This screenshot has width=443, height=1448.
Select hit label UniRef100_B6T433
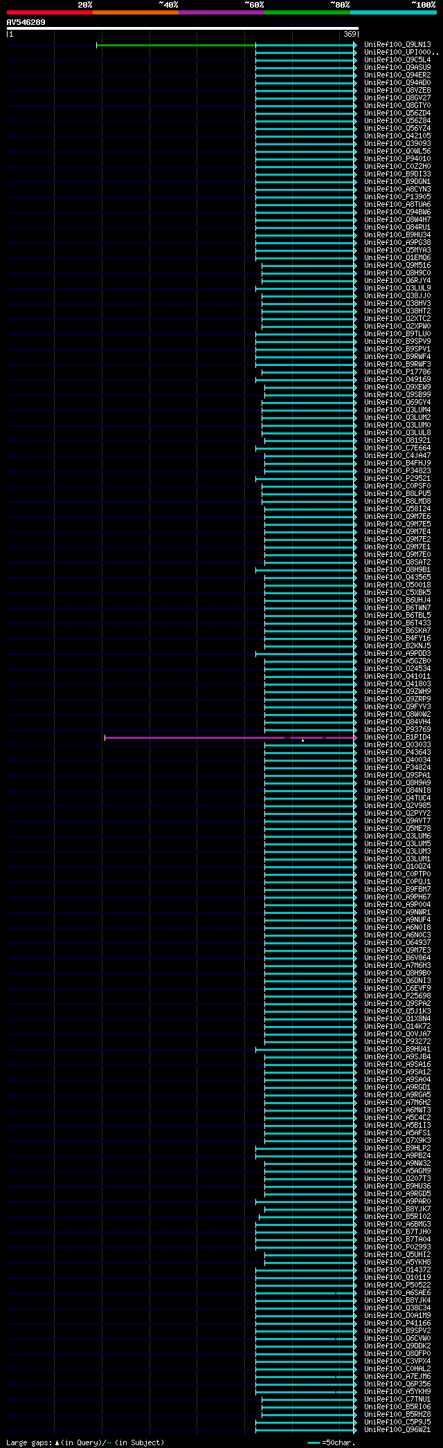(x=397, y=623)
